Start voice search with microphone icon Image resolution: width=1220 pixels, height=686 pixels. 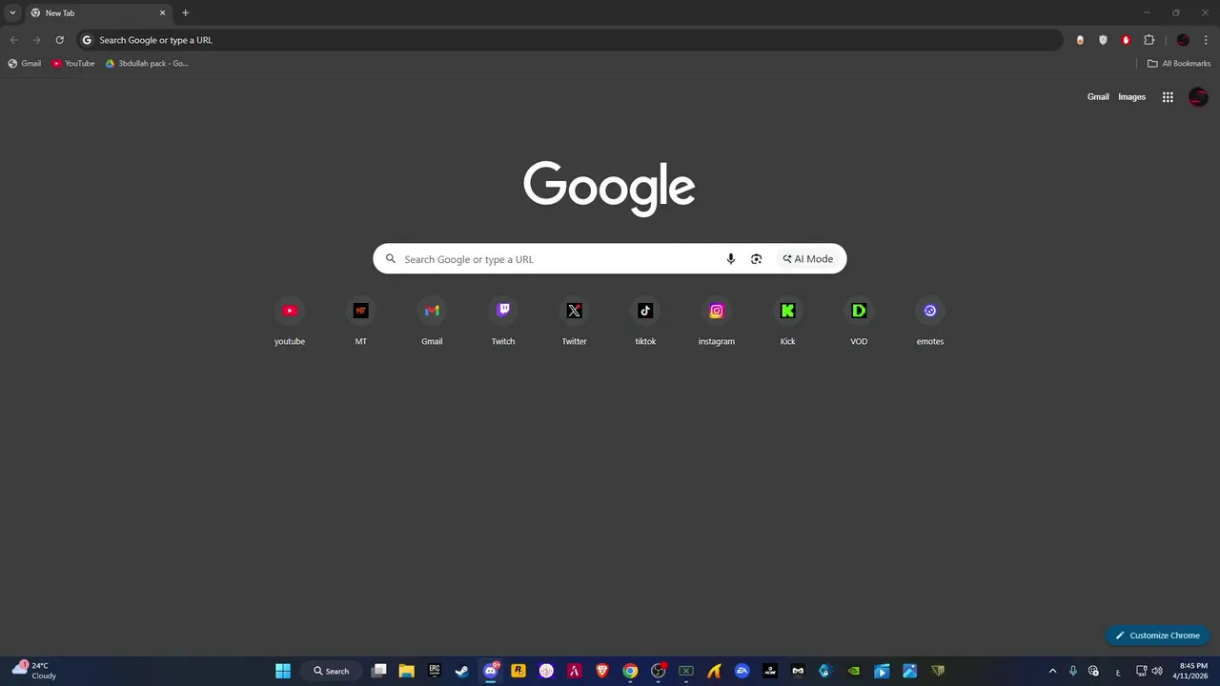[731, 259]
